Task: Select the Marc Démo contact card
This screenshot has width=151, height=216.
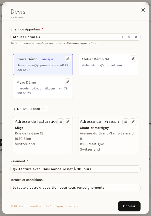Action: (43, 88)
